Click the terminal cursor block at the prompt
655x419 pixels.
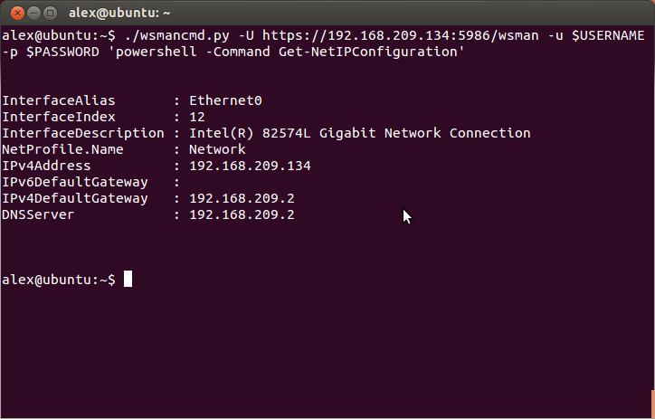coord(128,279)
